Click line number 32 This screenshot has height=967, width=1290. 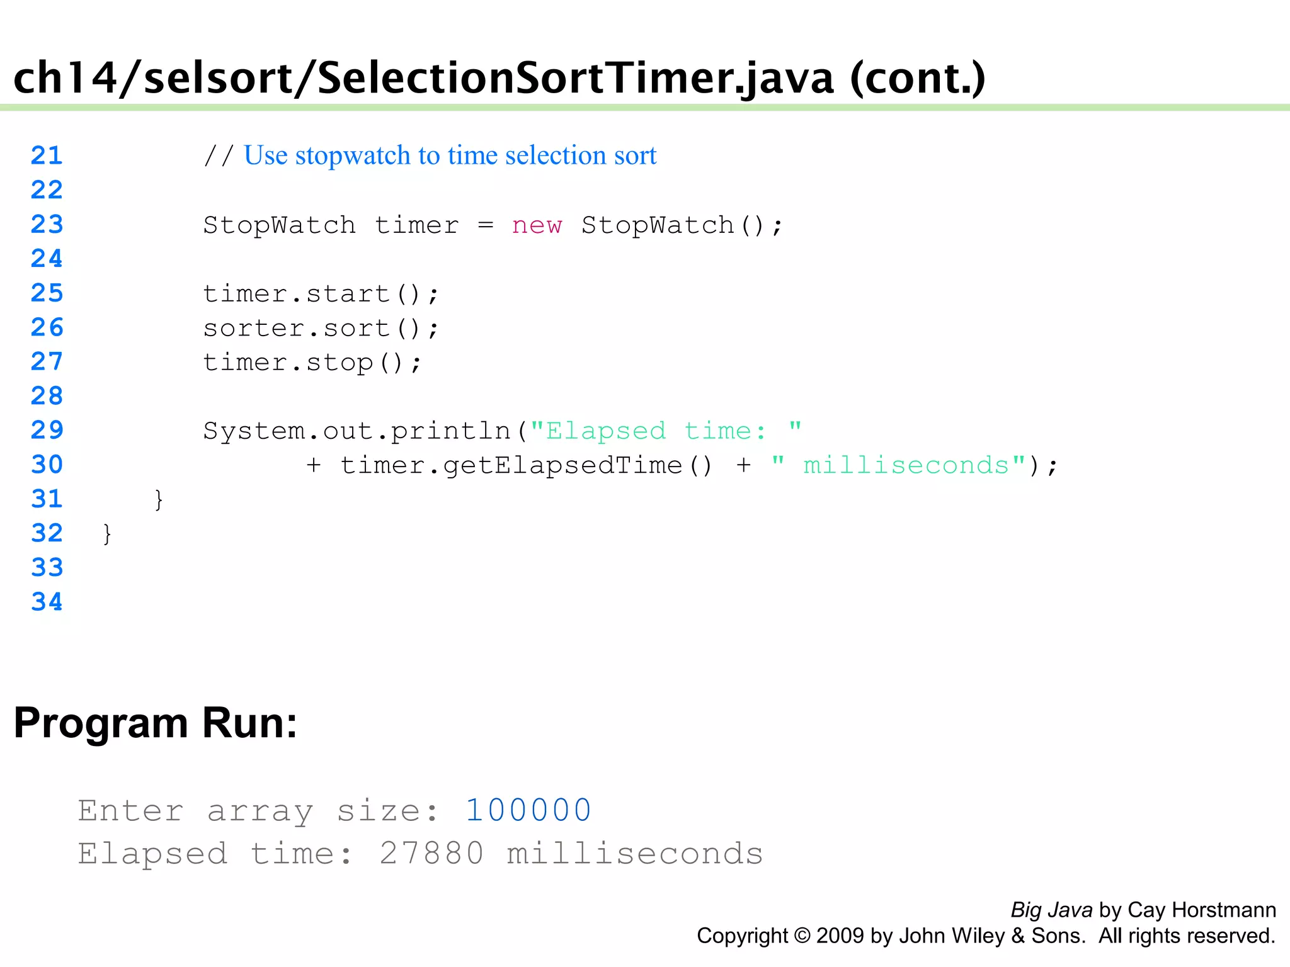point(47,533)
